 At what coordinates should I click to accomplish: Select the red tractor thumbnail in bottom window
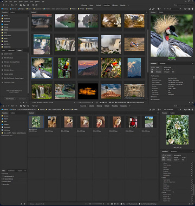[x=133, y=122]
